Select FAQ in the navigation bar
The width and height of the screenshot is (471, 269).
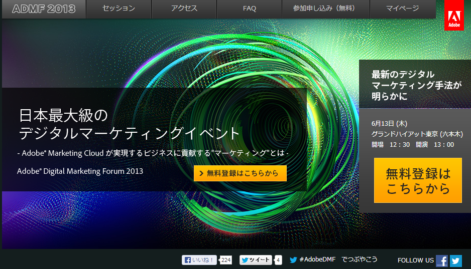250,9
